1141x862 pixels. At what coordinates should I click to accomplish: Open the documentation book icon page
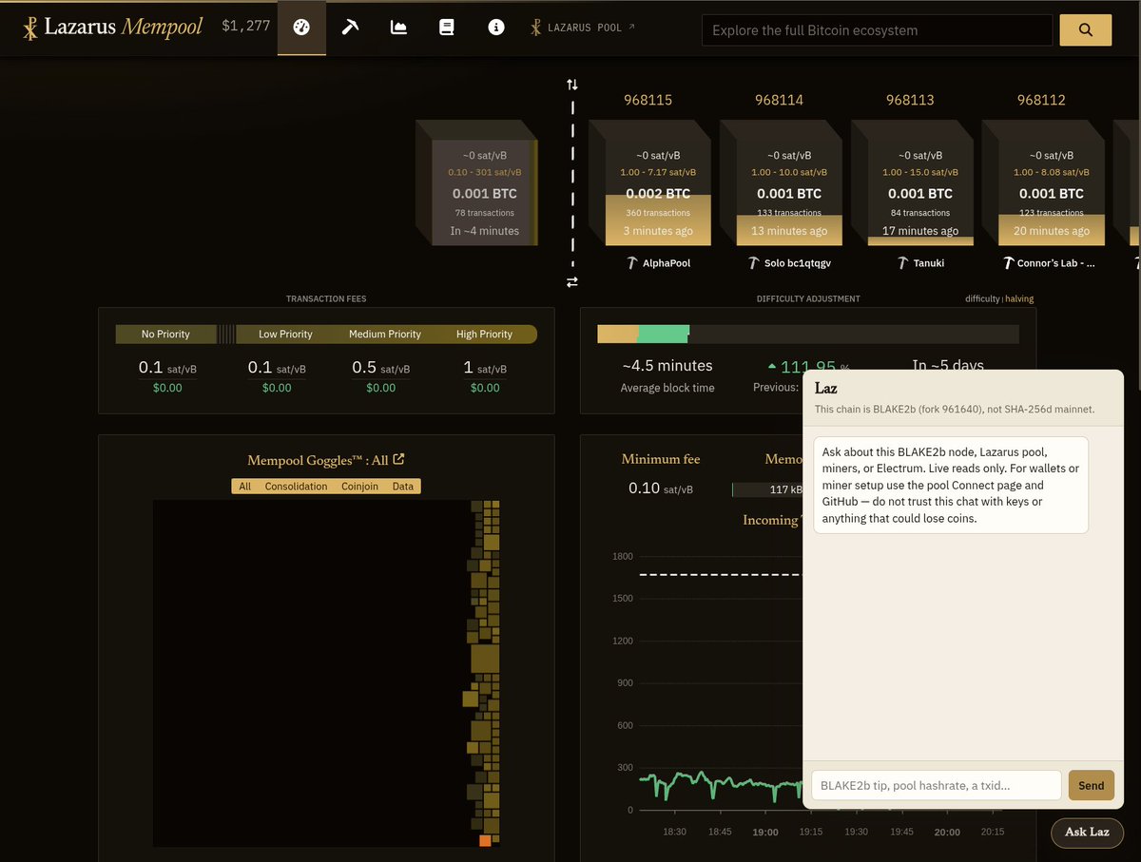point(447,28)
